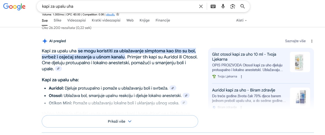Image resolution: width=325 pixels, height=135 pixels.
Task: Click the Saznajte više link
Action: (x=295, y=41)
